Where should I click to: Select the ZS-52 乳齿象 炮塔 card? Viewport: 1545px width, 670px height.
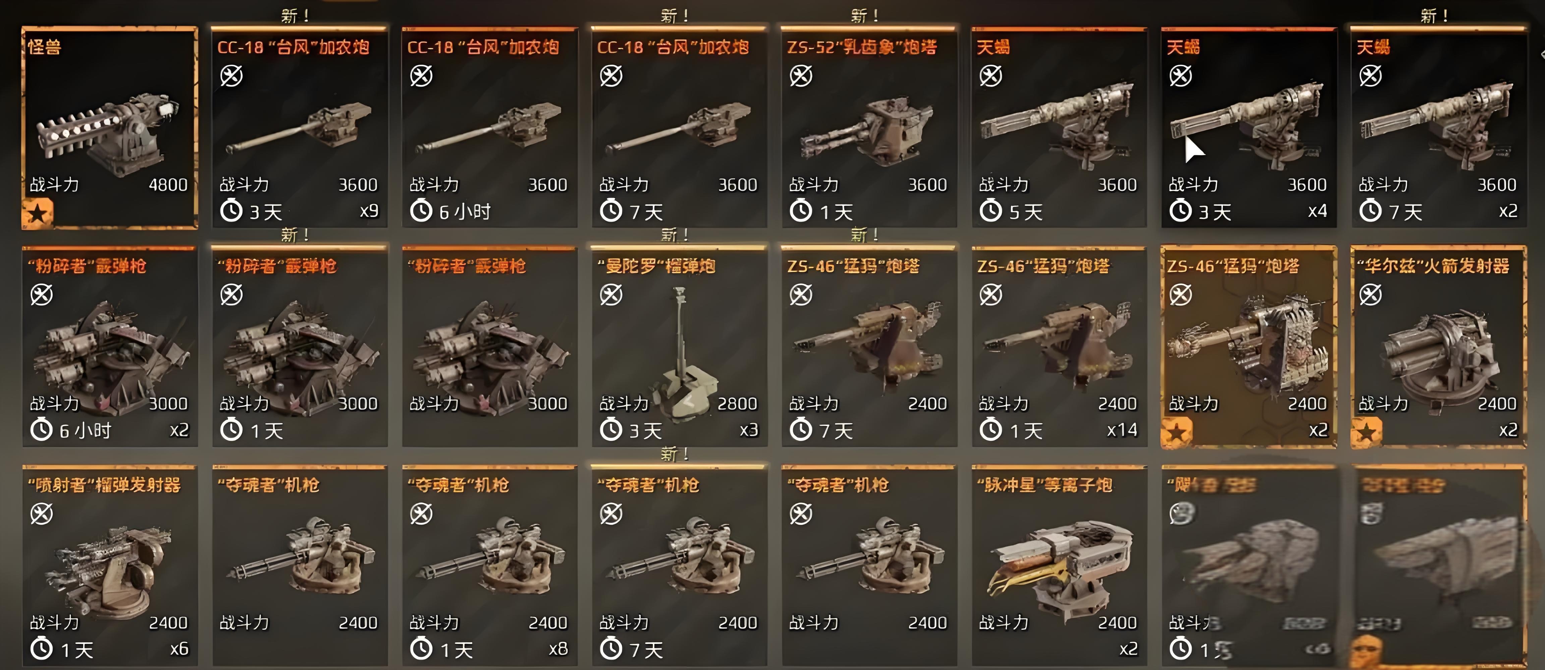[869, 128]
